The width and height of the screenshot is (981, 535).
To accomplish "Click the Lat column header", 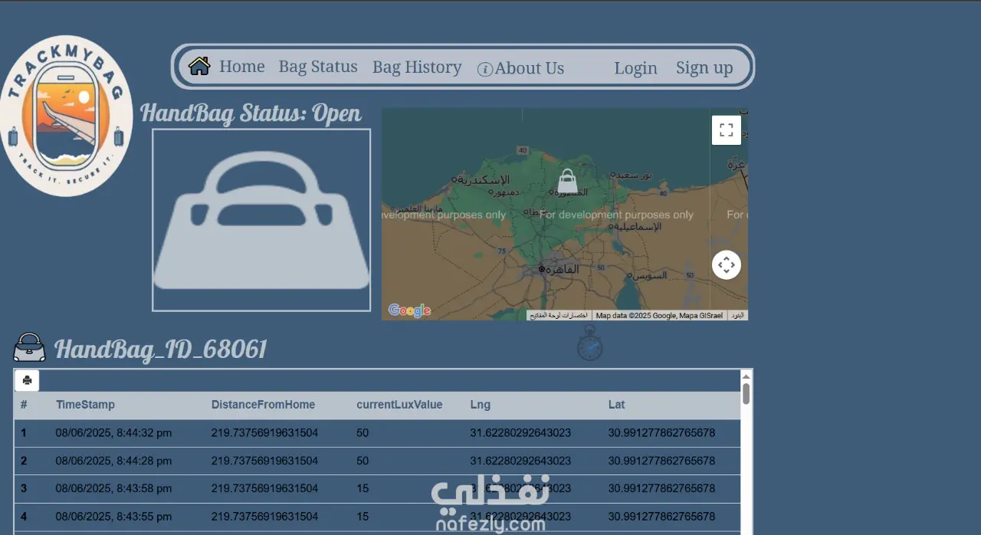I will [x=616, y=405].
